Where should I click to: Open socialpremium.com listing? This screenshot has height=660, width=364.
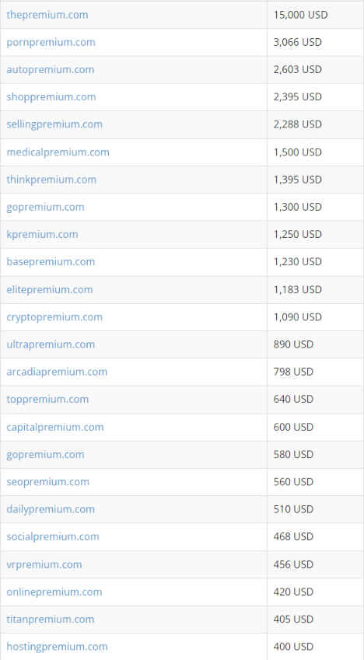53,536
